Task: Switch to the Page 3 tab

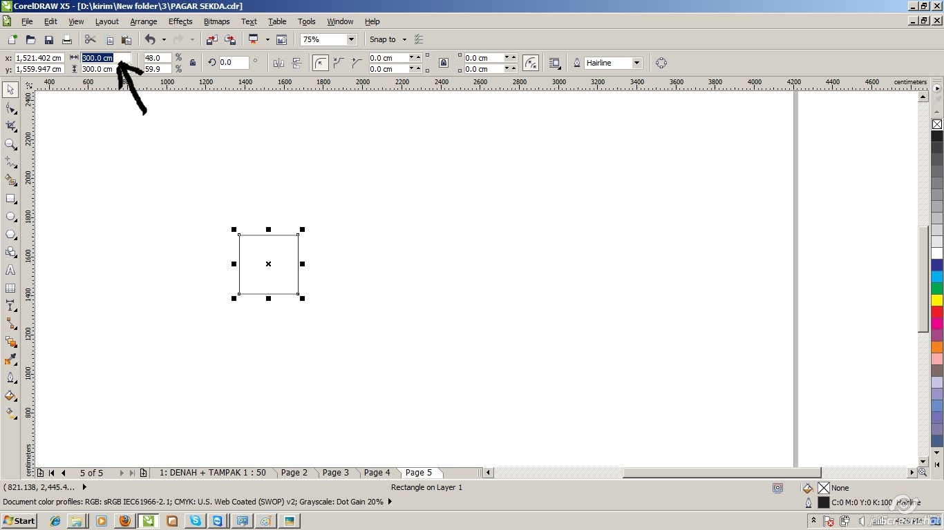Action: click(335, 473)
